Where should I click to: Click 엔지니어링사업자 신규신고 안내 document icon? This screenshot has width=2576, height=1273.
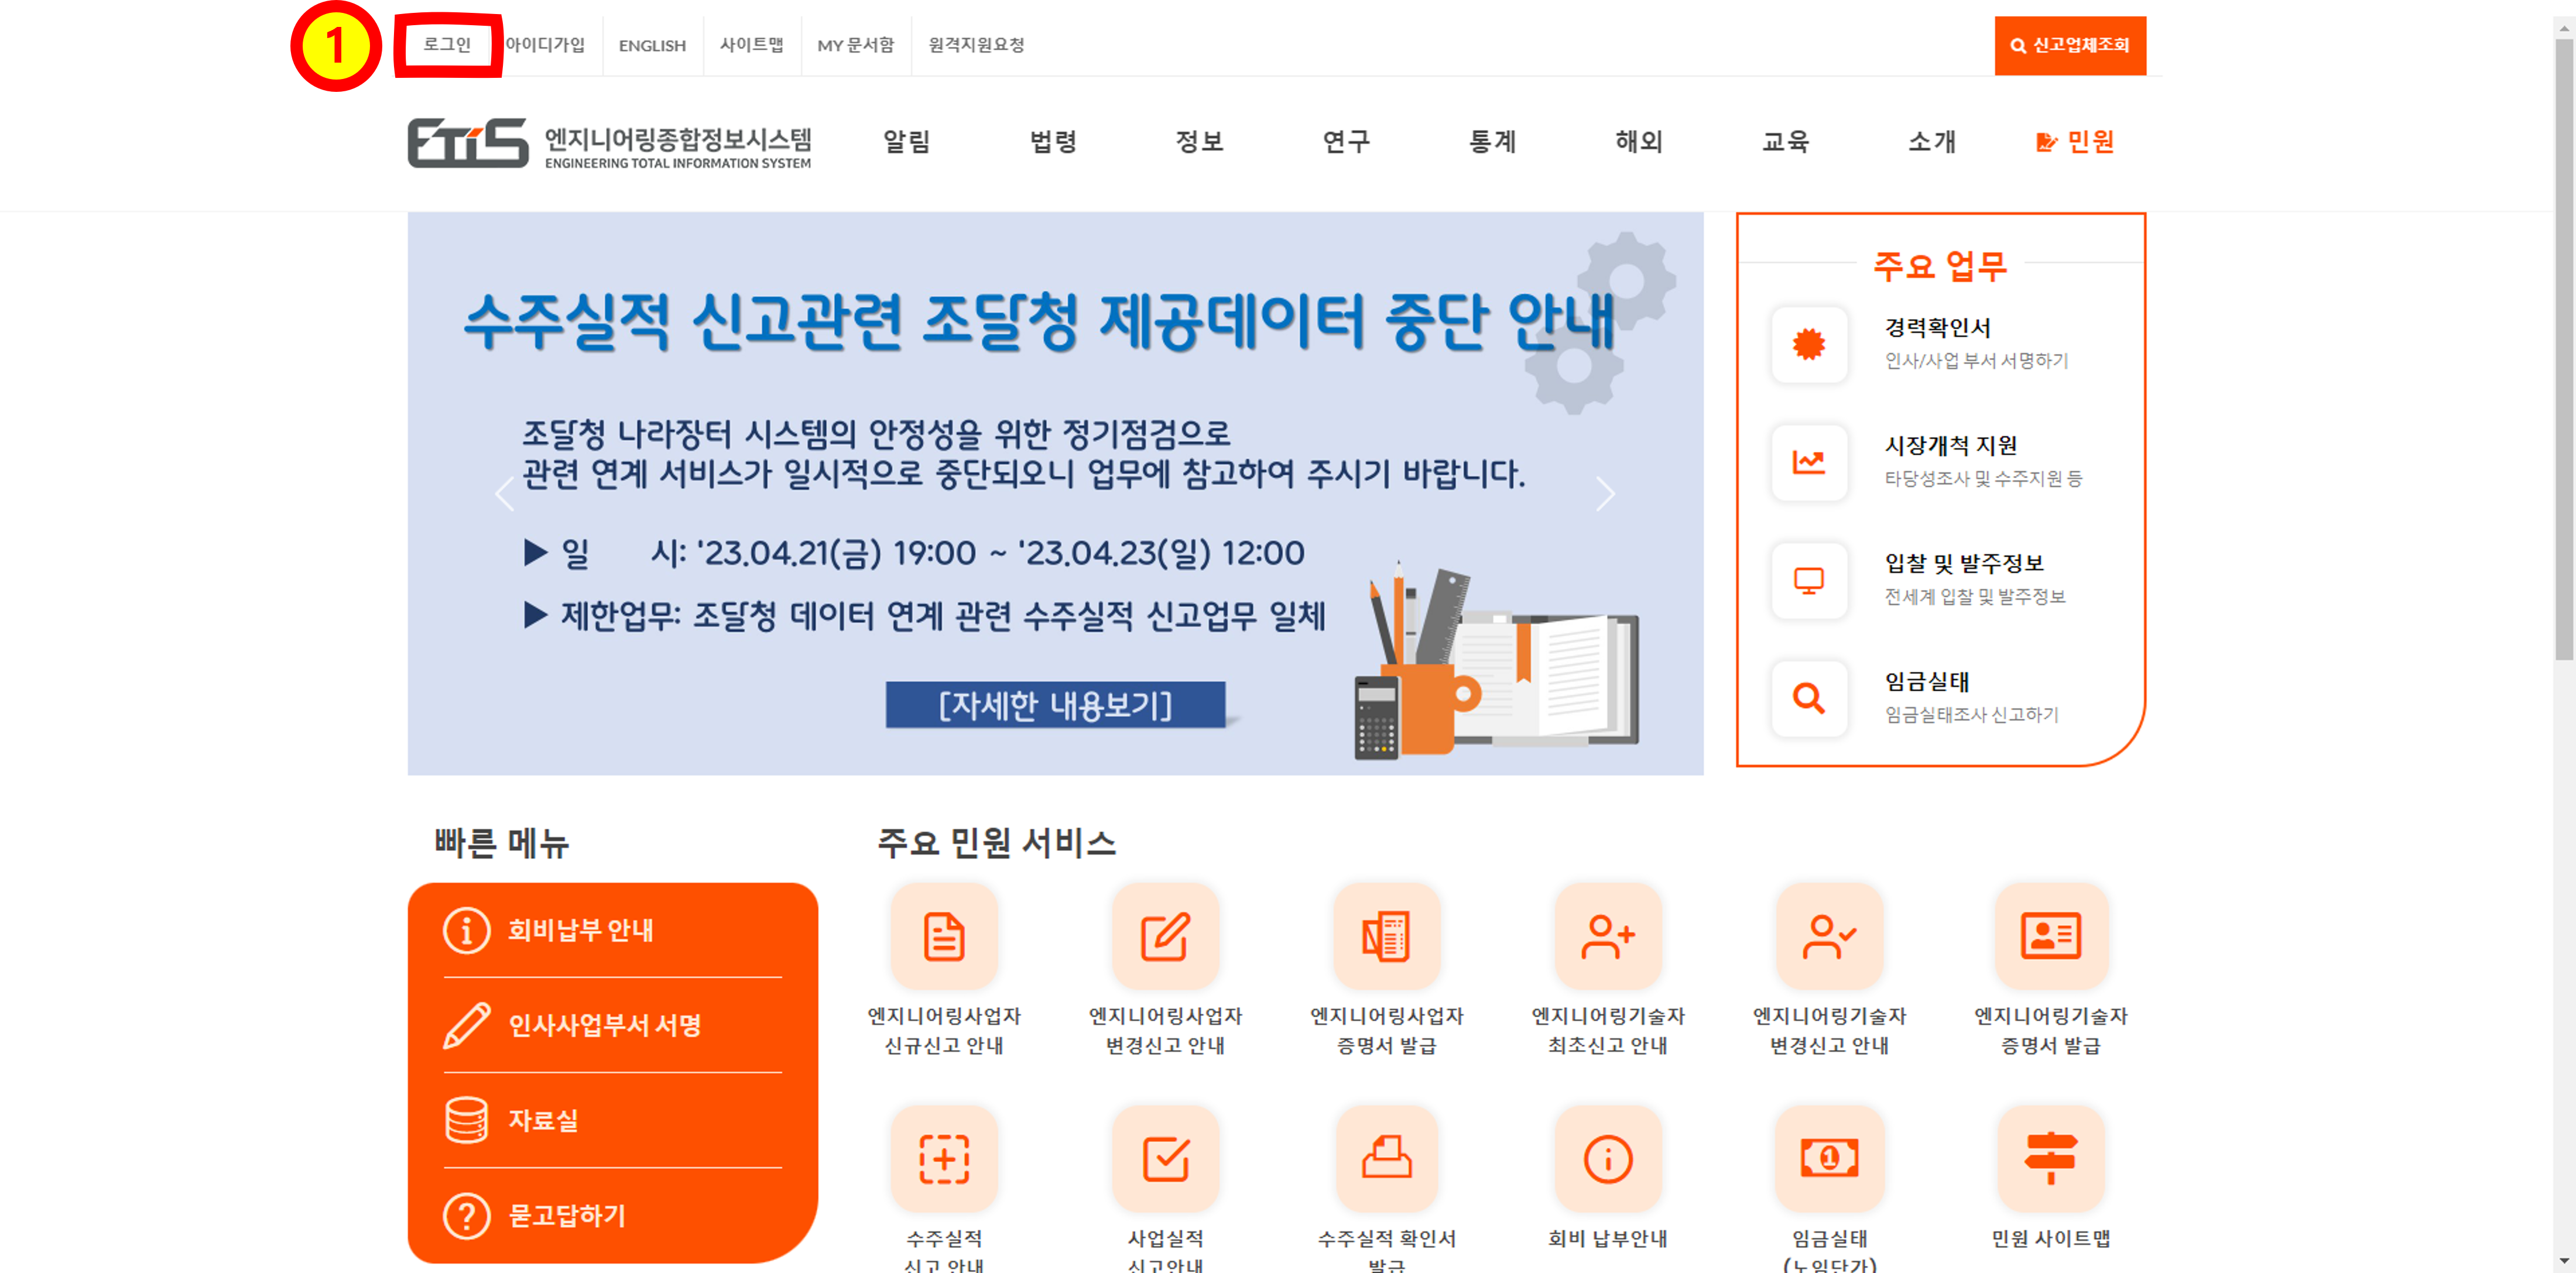943,936
